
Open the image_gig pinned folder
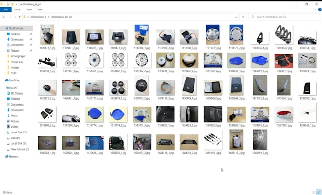click(x=15, y=62)
